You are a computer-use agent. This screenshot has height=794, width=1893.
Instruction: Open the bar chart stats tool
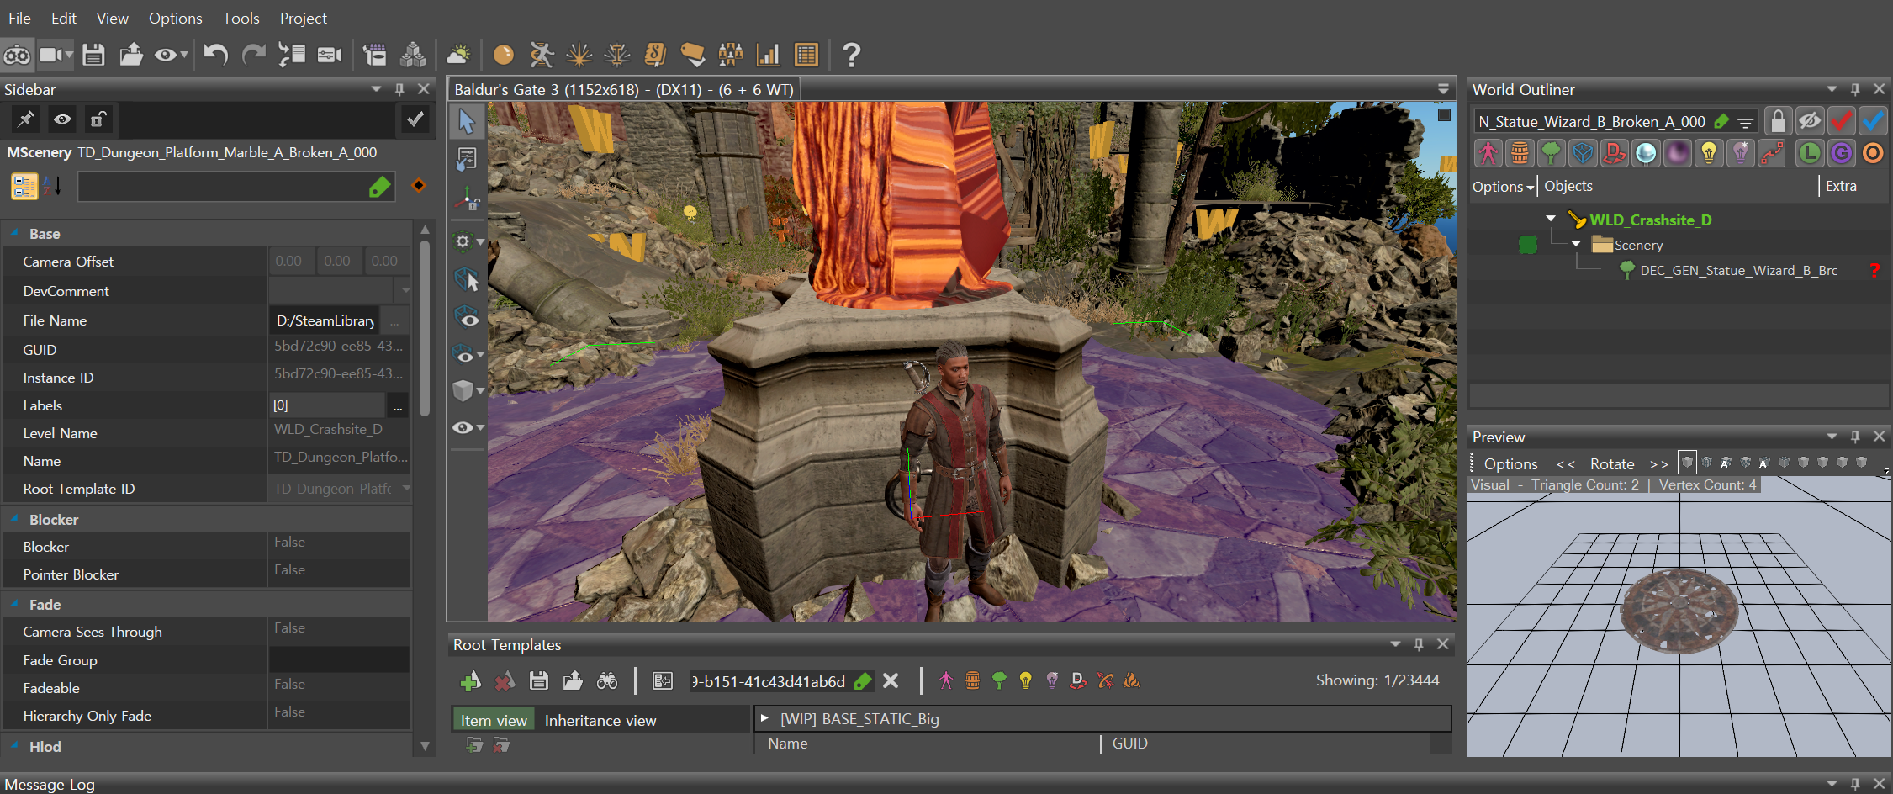(768, 56)
